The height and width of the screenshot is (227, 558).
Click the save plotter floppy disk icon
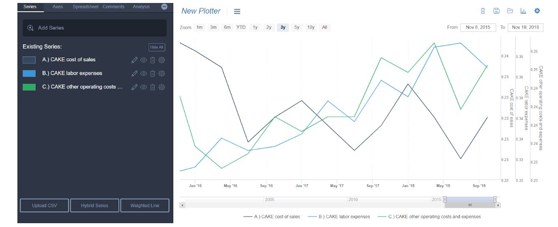coord(496,11)
